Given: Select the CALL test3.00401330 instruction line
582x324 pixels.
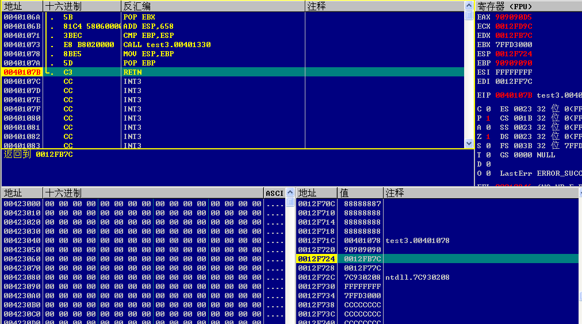Looking at the screenshot, I should 167,45.
